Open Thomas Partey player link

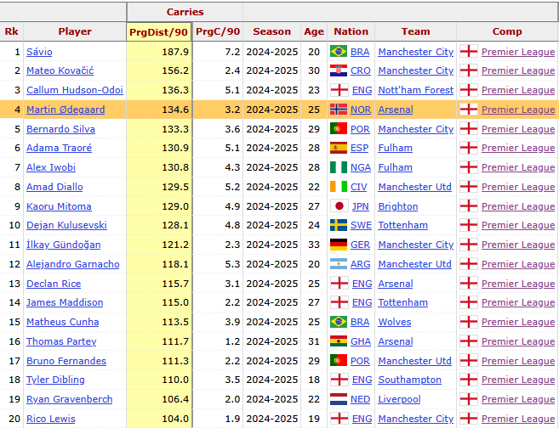point(61,341)
